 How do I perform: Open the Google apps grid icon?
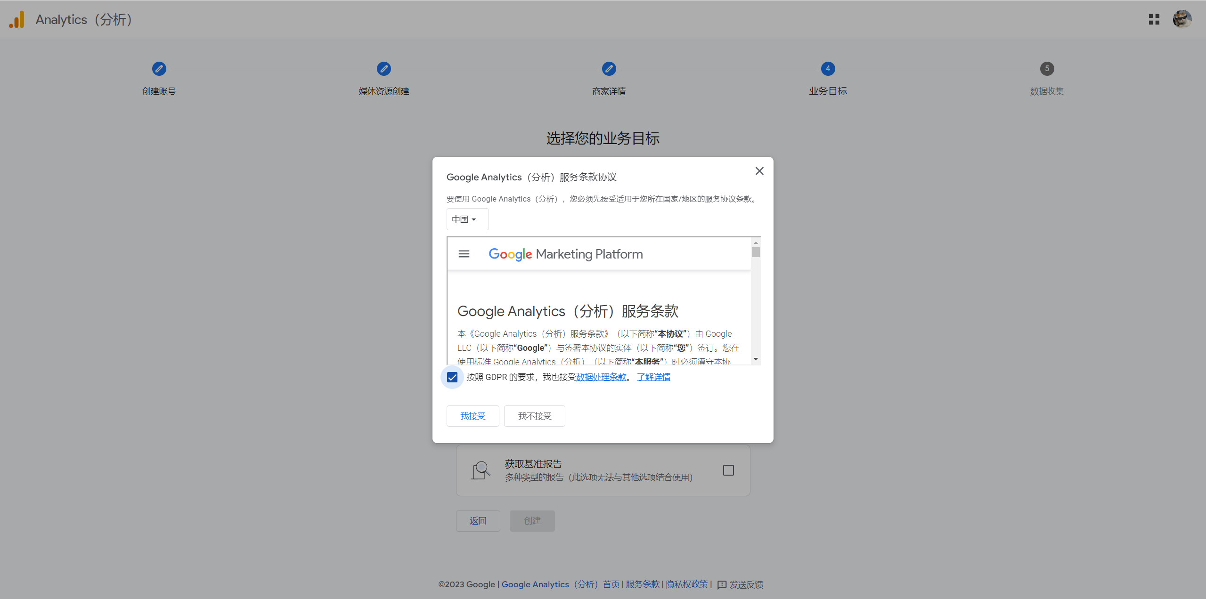coord(1154,19)
